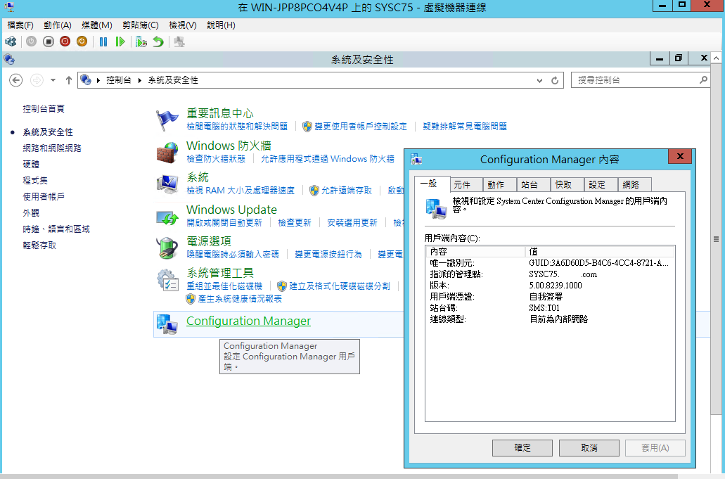Screen dimensions: 725x479
Task: Click the VM window vertical scrollbar thumb
Action: 716,239
